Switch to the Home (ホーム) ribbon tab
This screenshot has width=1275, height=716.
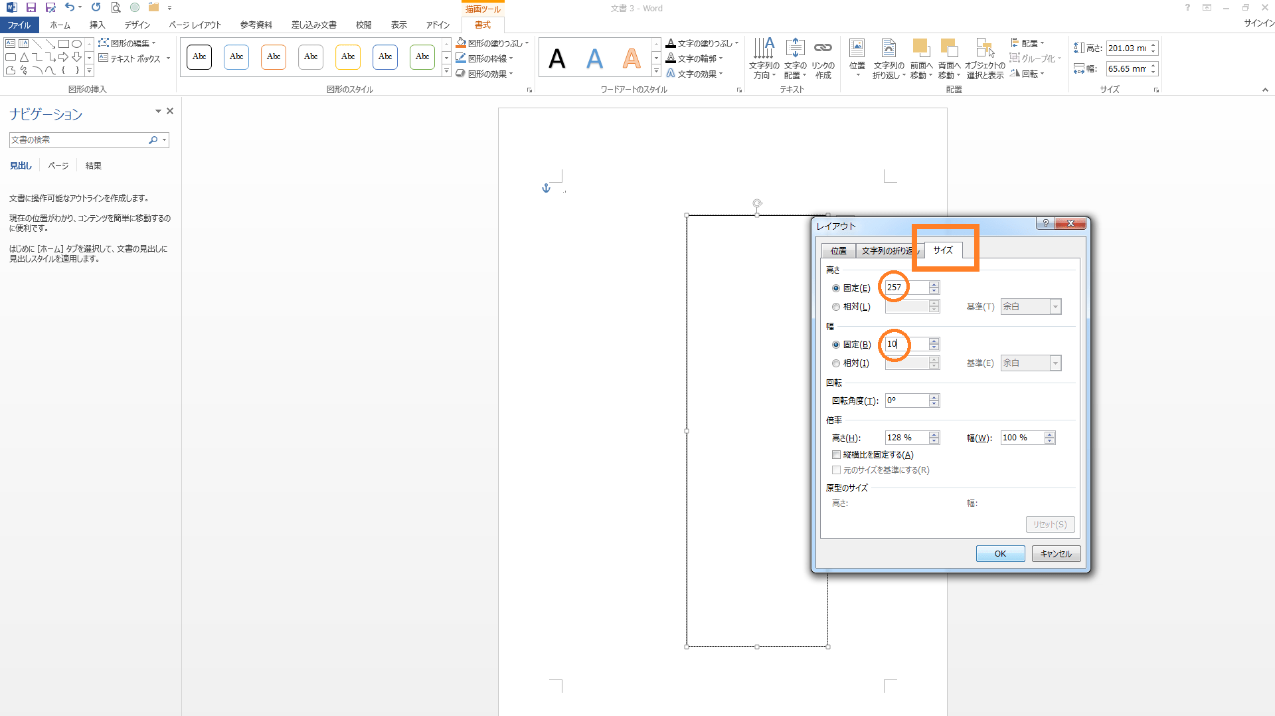pyautogui.click(x=60, y=25)
